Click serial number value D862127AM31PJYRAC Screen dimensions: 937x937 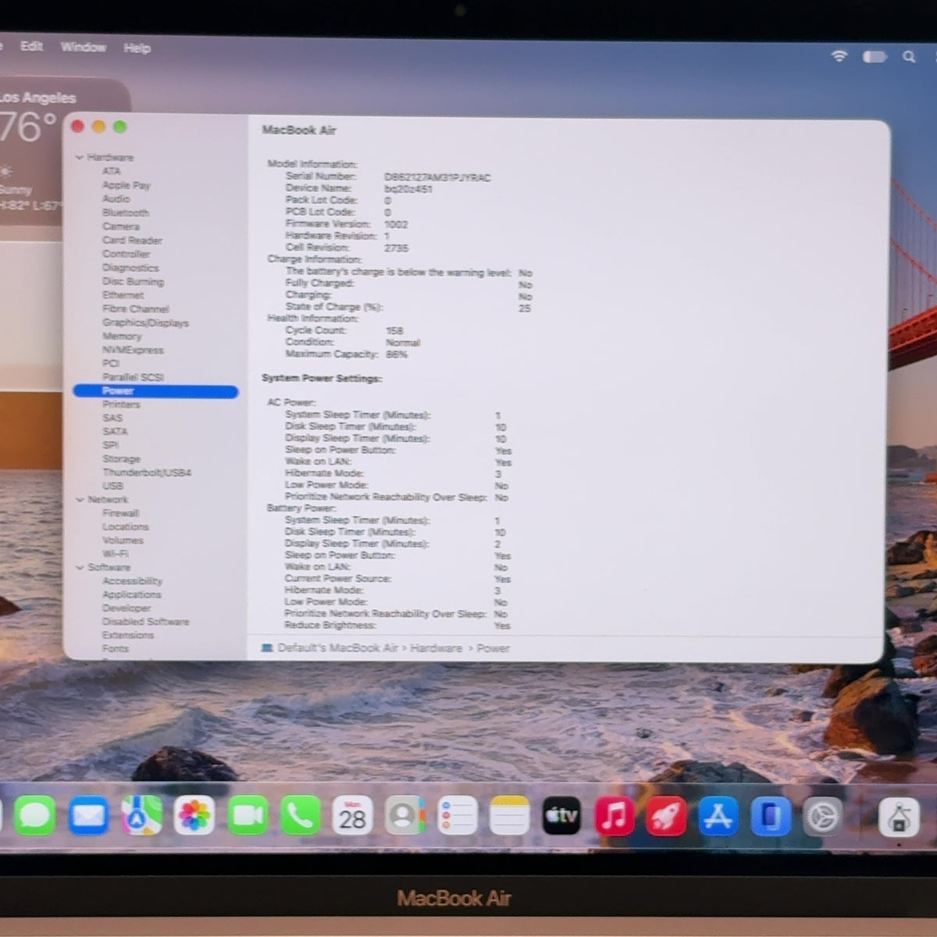(437, 177)
